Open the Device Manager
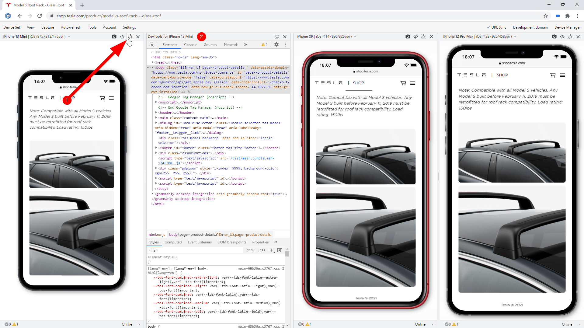Viewport: 584px width, 328px height. [567, 27]
